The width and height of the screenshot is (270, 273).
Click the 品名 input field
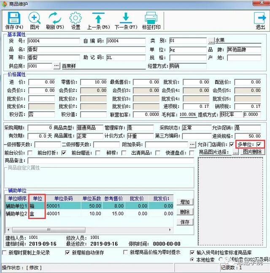coord(54,49)
